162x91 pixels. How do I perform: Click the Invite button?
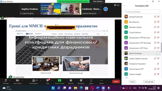pyautogui.click(x=132, y=82)
